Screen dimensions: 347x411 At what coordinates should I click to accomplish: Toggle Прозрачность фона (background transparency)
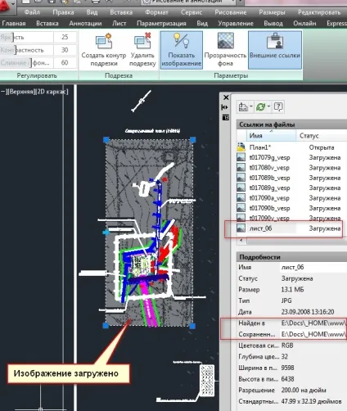coord(225,50)
